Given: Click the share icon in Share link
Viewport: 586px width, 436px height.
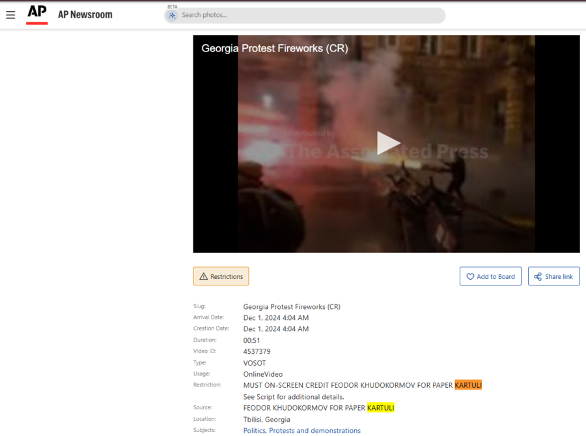Looking at the screenshot, I should coord(538,277).
